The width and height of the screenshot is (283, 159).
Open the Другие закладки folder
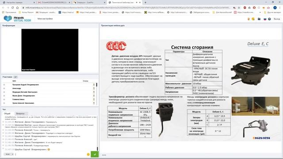(x=272, y=12)
